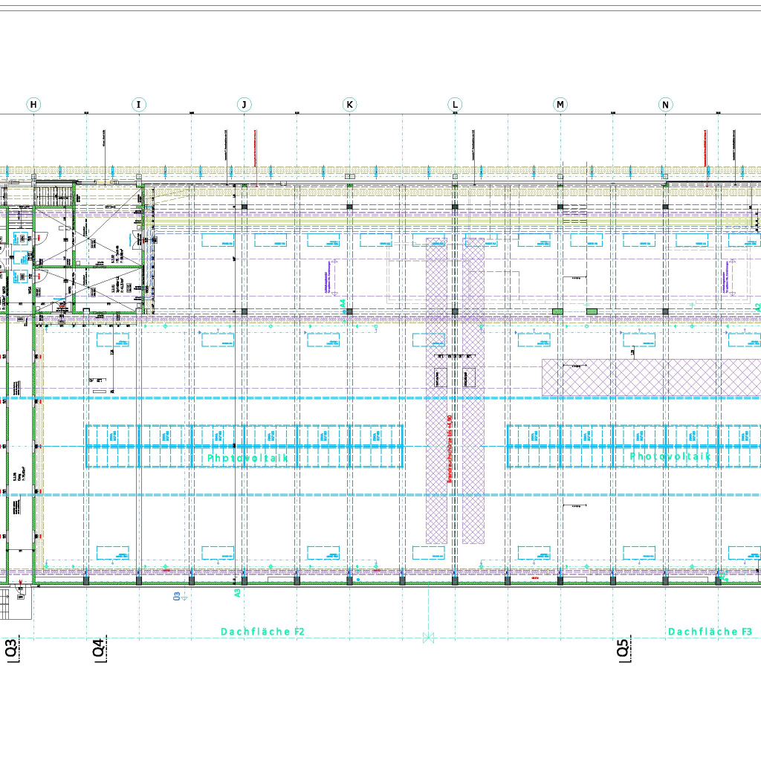Select the Q4 section label
Screen dimensions: 761x761
99,648
